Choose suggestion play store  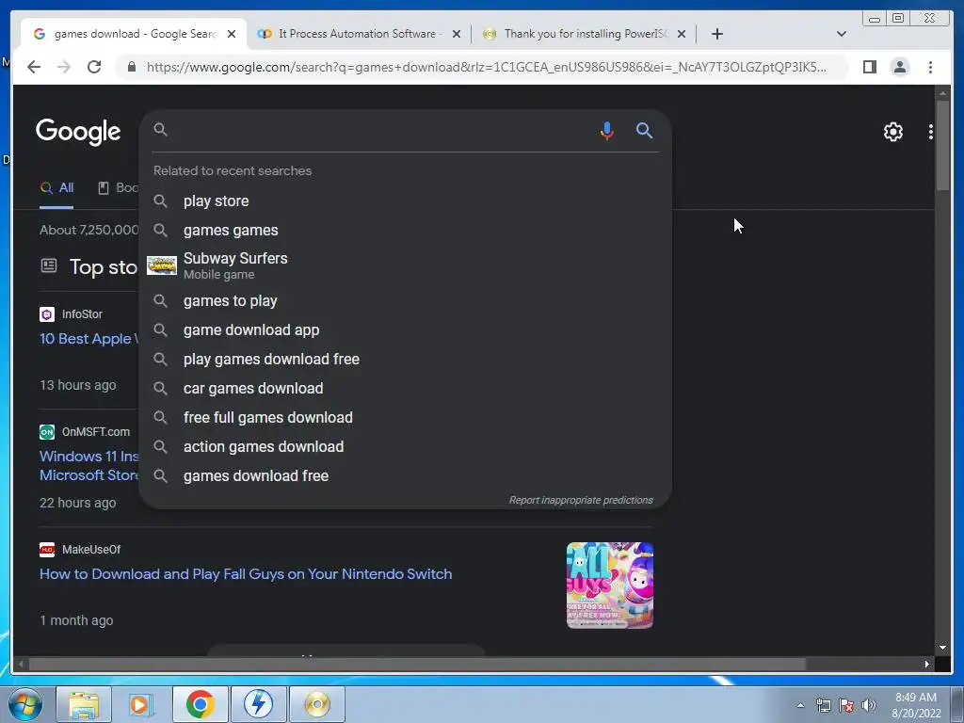click(405, 201)
